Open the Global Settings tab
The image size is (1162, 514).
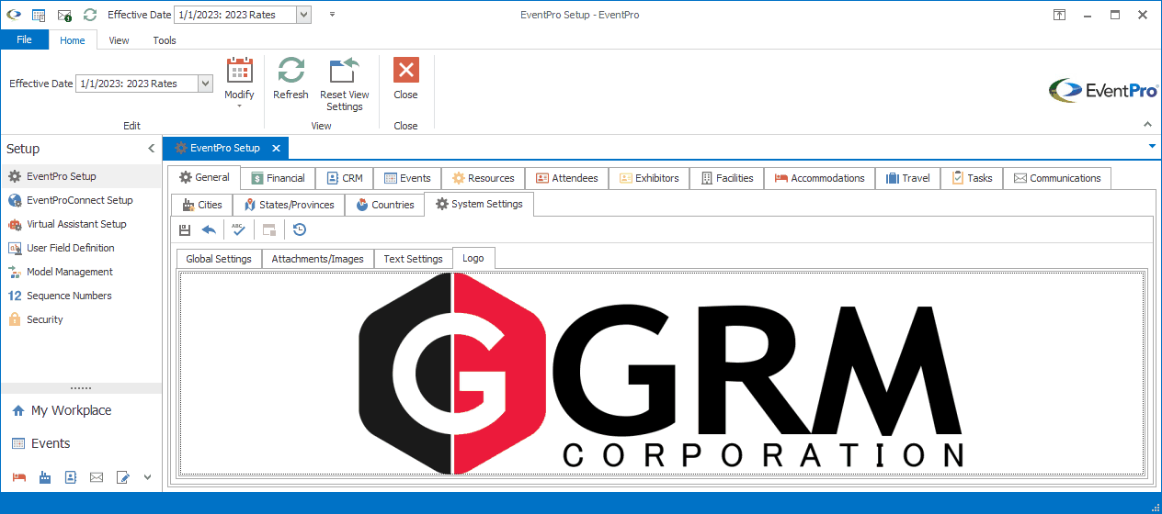[219, 259]
